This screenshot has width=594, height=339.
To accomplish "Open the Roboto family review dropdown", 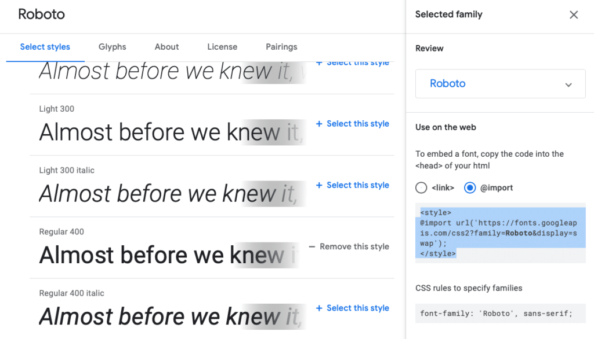I will click(x=500, y=83).
